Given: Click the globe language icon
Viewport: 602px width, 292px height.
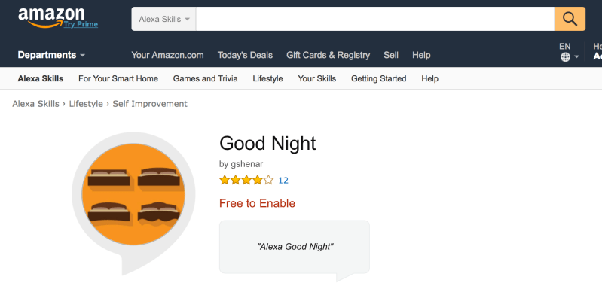Looking at the screenshot, I should [x=565, y=57].
